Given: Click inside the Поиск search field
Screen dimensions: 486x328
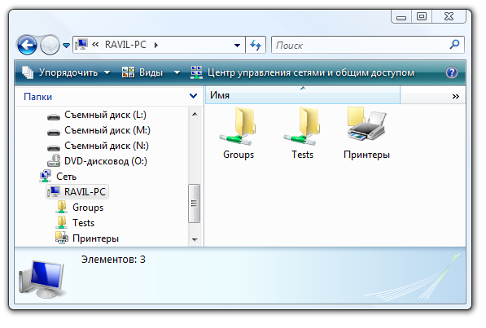Looking at the screenshot, I should pyautogui.click(x=360, y=46).
